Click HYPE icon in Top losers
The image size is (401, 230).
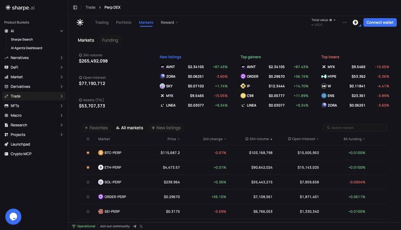(324, 76)
